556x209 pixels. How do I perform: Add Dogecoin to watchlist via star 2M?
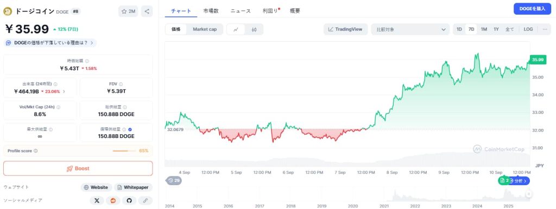coord(128,11)
